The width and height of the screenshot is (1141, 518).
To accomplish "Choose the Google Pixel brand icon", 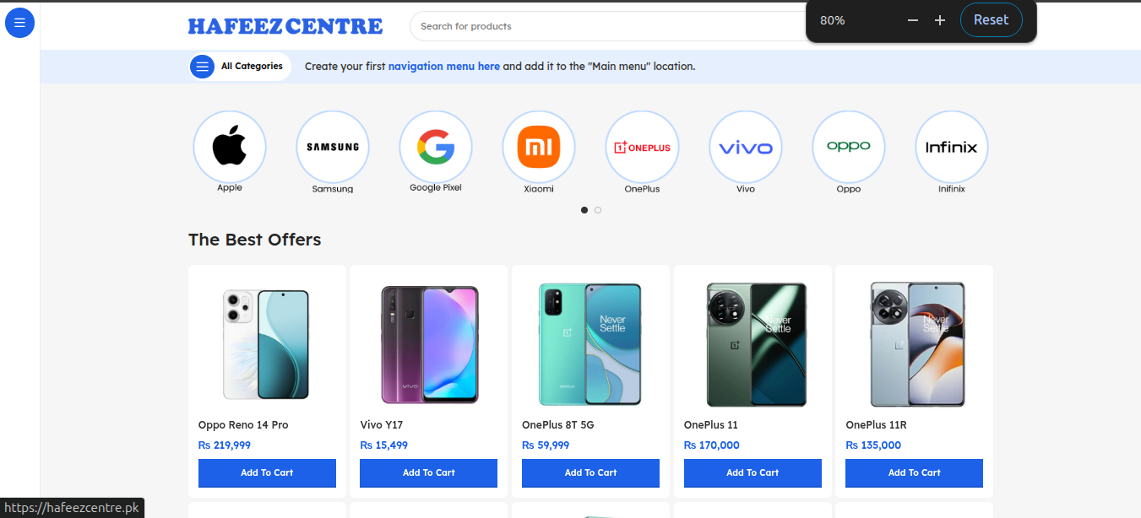I will coord(436,147).
